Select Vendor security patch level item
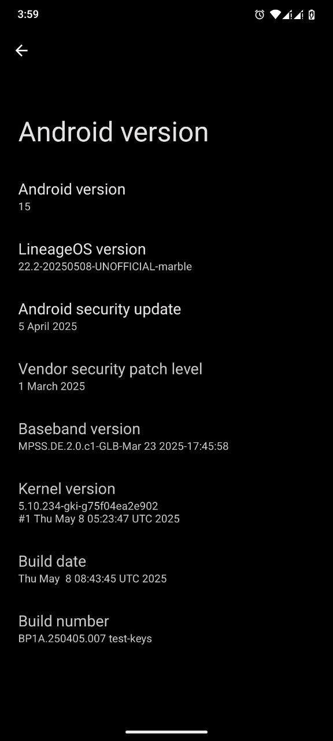The image size is (333, 741). pyautogui.click(x=166, y=377)
